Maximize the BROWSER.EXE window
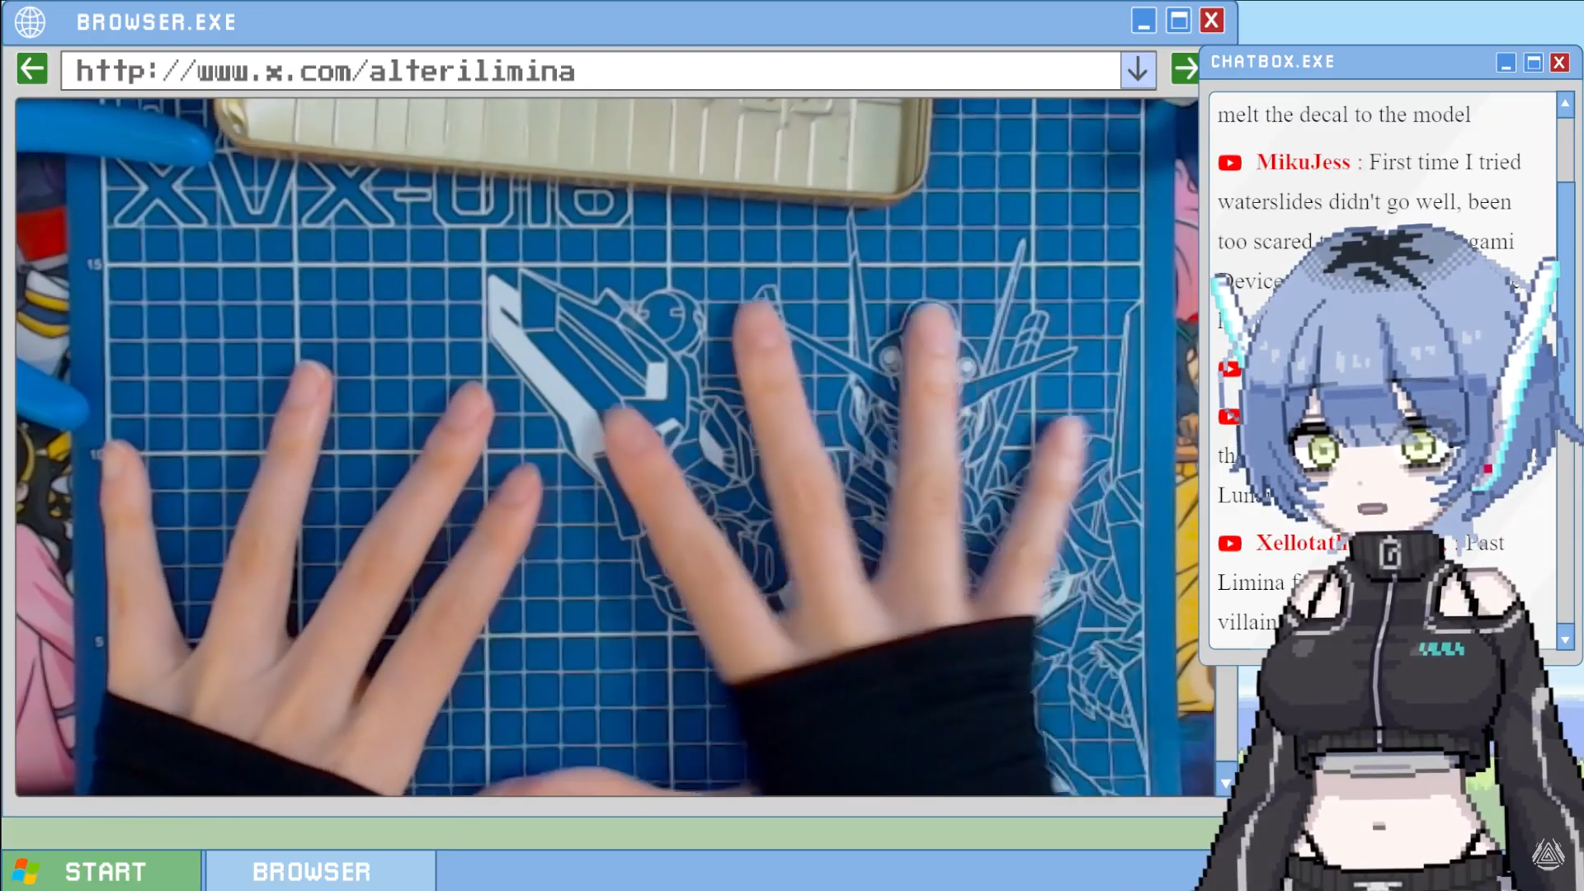This screenshot has height=891, width=1584. coord(1178,21)
